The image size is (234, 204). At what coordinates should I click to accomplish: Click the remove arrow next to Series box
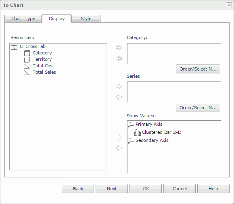coord(119,97)
